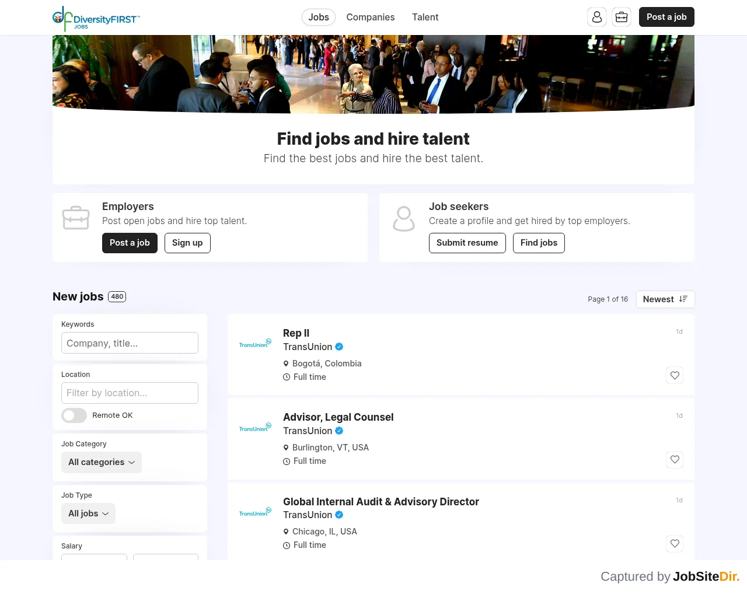
Task: Toggle the Remote OK switch
Action: (74, 415)
